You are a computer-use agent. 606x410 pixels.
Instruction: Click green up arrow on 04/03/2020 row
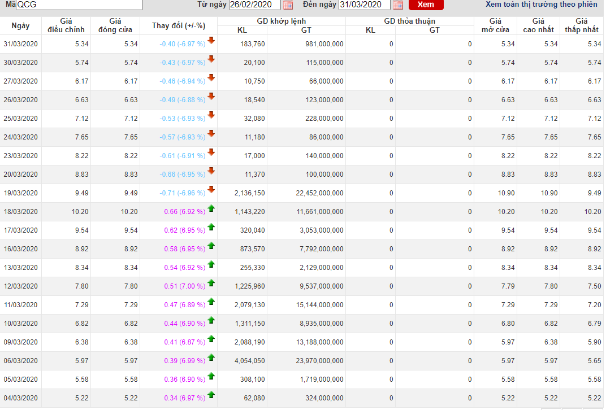pos(211,395)
